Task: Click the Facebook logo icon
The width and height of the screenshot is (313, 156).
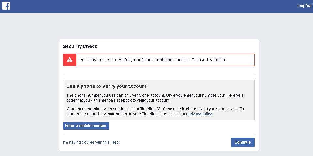Action: pyautogui.click(x=6, y=6)
